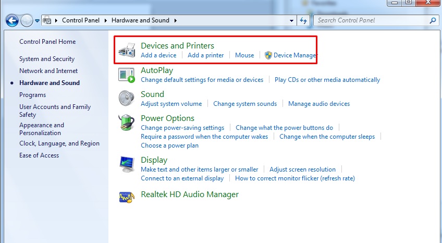The width and height of the screenshot is (442, 243).
Task: Open Programs category
Action: 32,95
